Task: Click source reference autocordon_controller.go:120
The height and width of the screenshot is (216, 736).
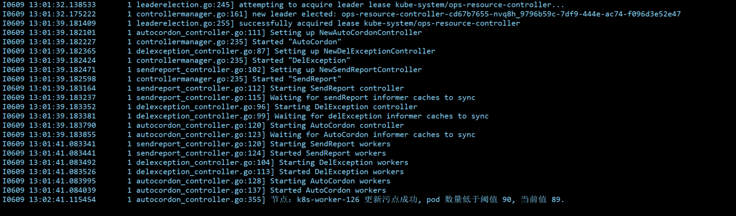Action: (201, 125)
